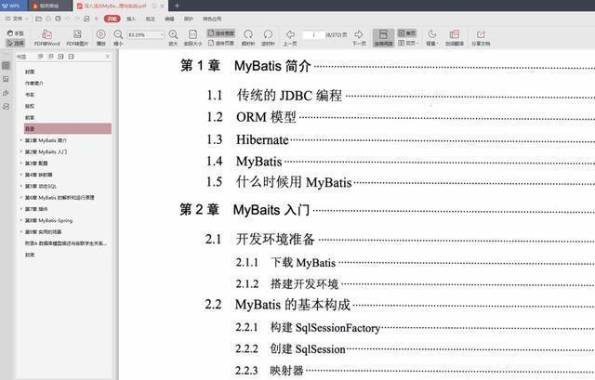Click the 分享文档 share document icon
The image size is (595, 380).
(481, 34)
